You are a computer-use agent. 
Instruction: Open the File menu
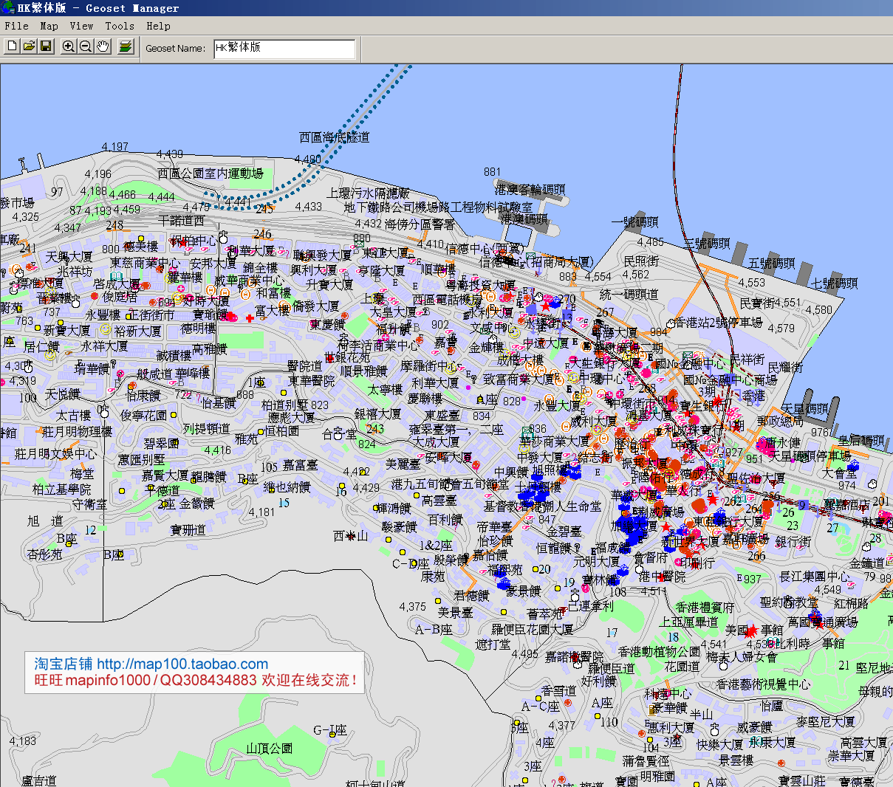click(16, 26)
